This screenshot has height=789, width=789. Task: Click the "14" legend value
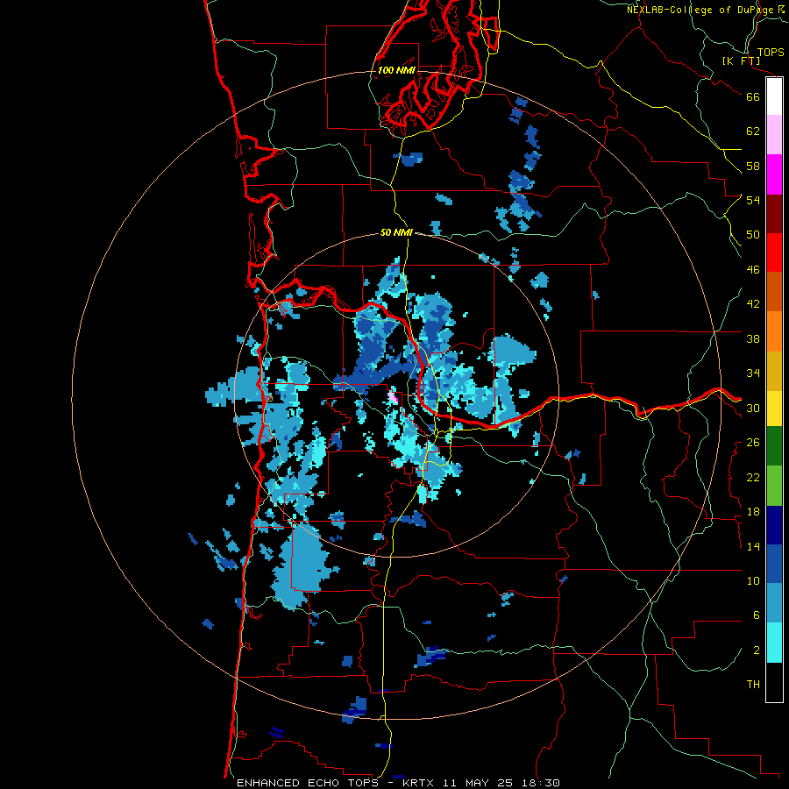click(x=753, y=546)
